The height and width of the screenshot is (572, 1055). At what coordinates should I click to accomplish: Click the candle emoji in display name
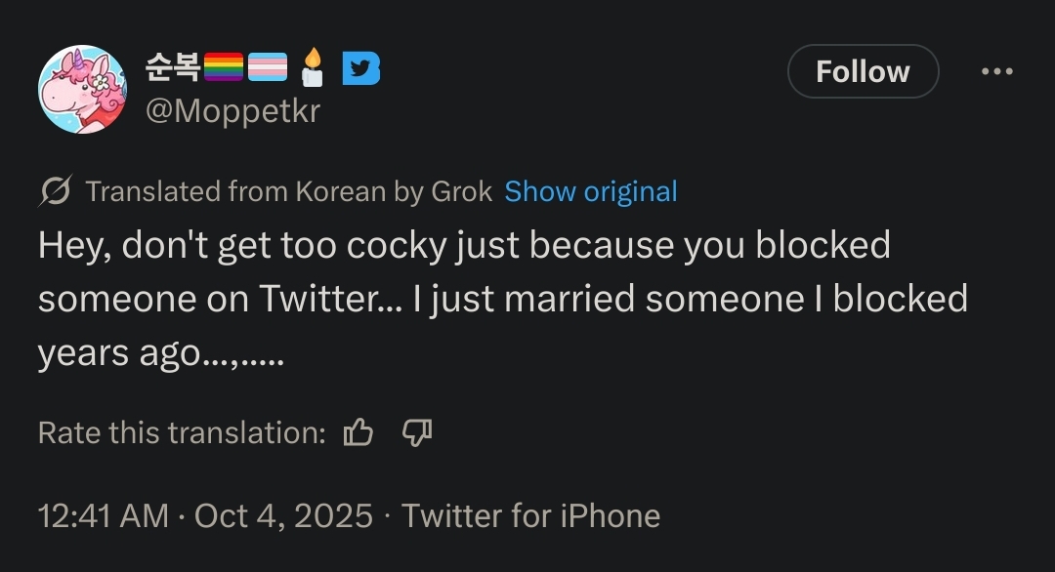pyautogui.click(x=312, y=67)
